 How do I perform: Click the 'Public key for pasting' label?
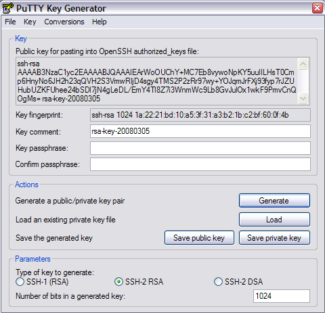click(x=107, y=51)
